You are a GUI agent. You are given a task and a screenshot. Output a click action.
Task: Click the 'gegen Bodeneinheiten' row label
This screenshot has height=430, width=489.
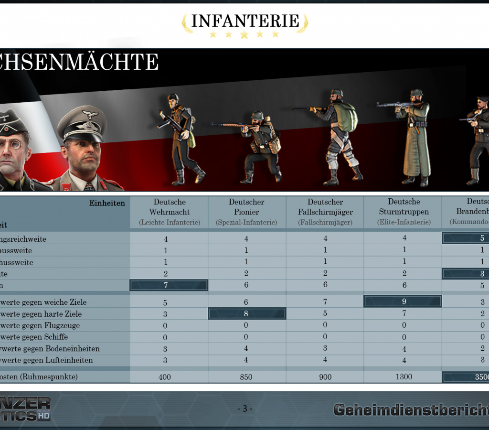click(x=50, y=349)
